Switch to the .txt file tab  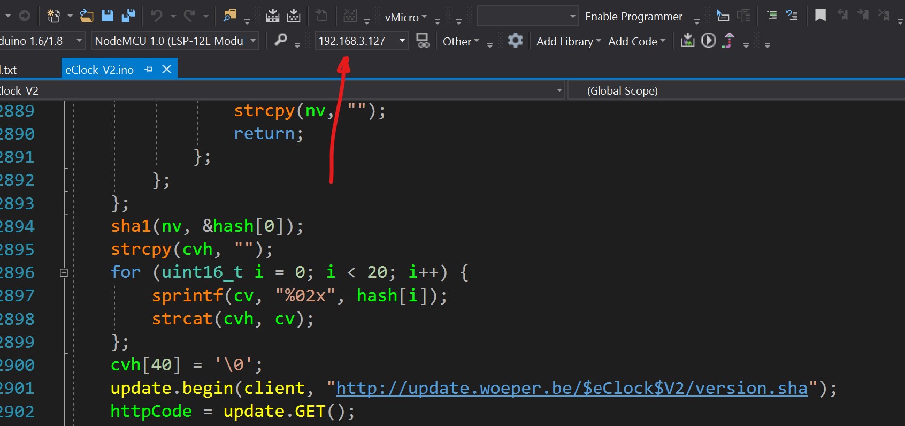pyautogui.click(x=9, y=70)
